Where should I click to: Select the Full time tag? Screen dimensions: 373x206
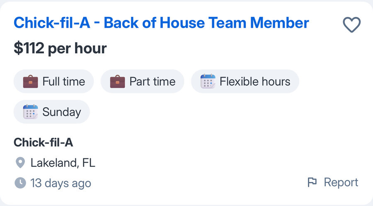coord(54,81)
